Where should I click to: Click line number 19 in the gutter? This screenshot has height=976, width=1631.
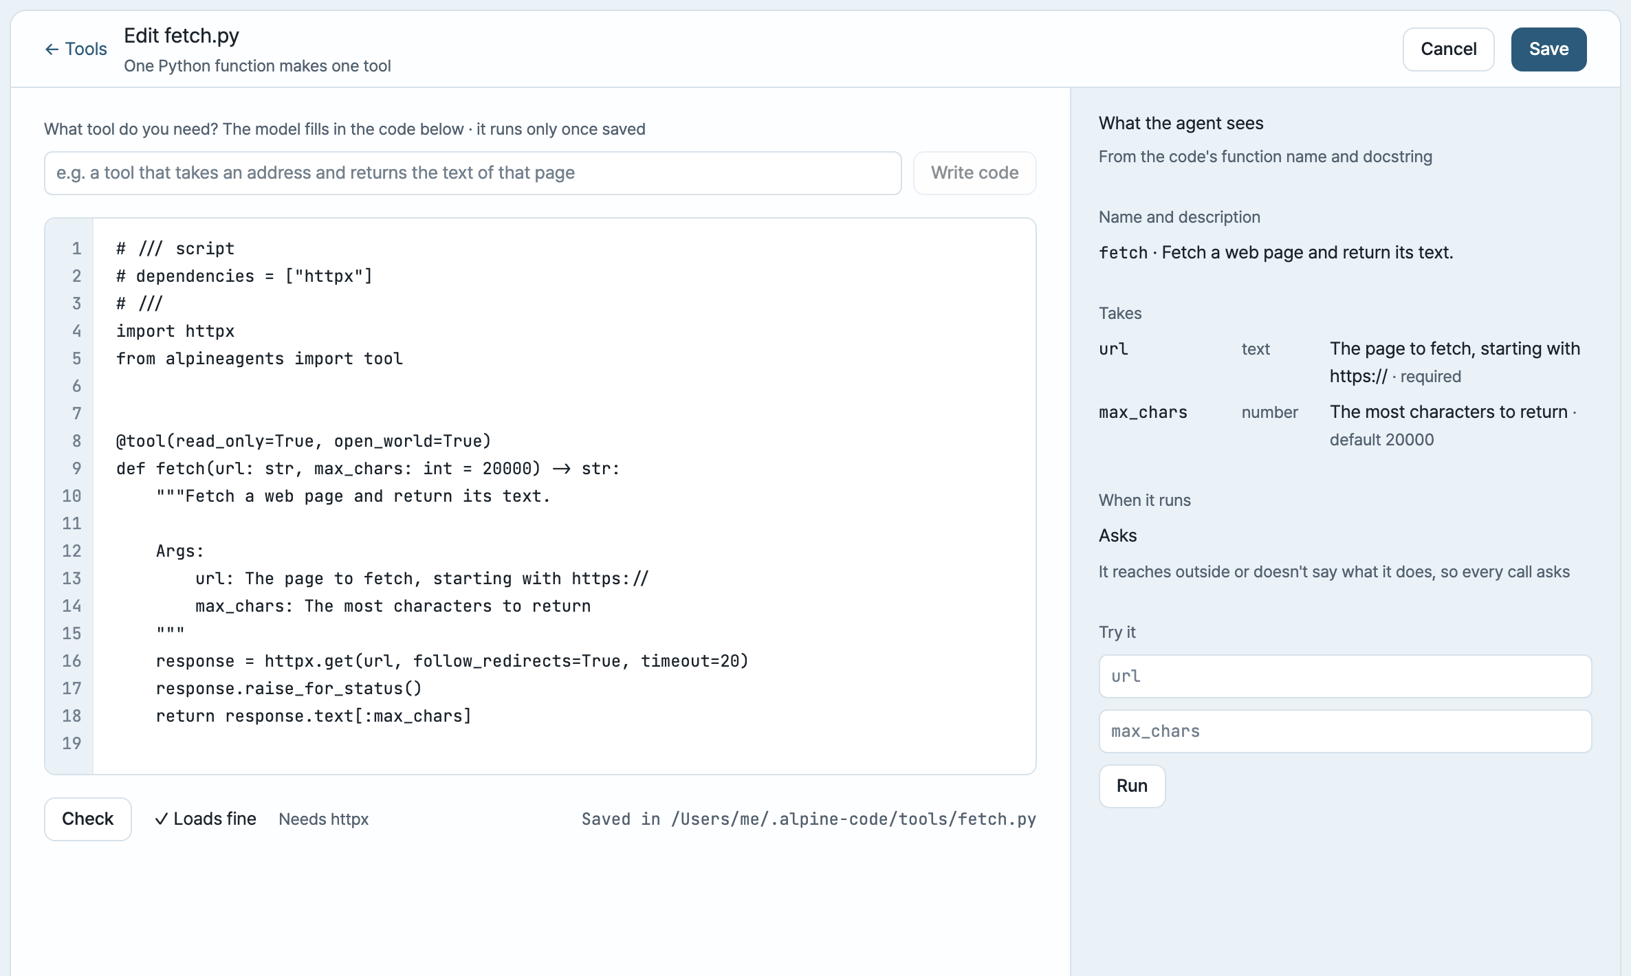pos(72,744)
